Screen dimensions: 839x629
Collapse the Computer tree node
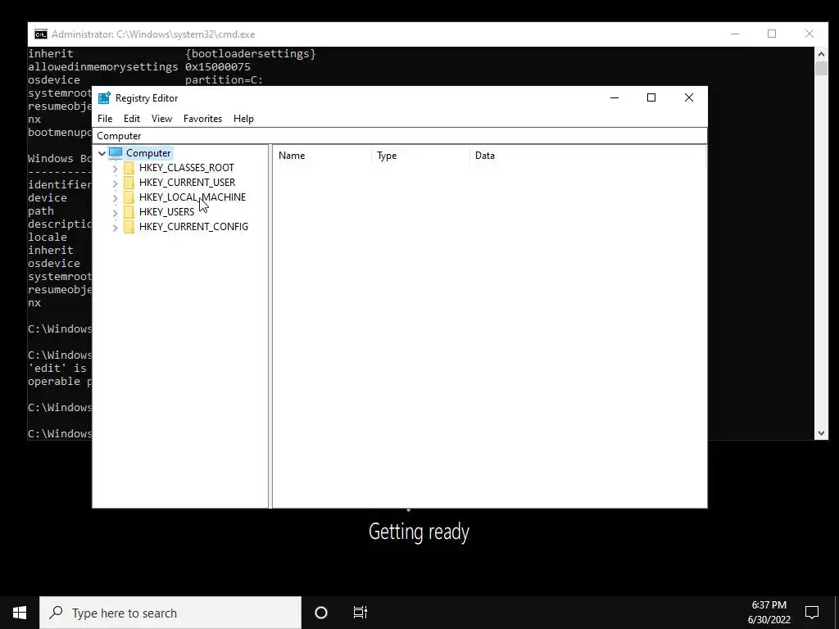pyautogui.click(x=102, y=153)
